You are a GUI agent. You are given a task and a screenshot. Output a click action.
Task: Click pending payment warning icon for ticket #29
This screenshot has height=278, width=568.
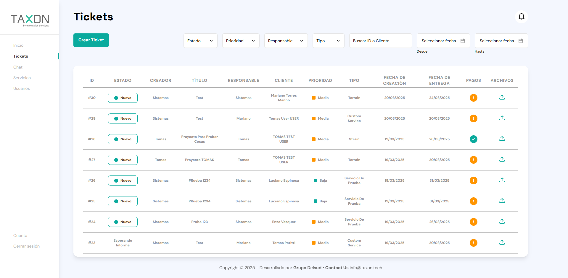(x=473, y=118)
